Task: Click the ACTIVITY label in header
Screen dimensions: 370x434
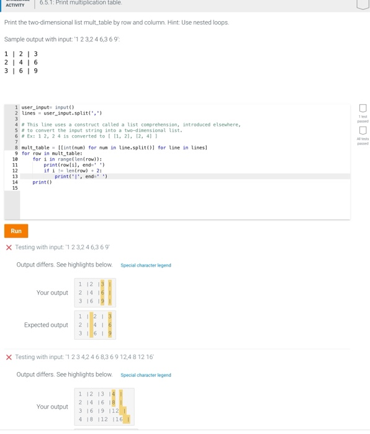Action: [x=15, y=5]
